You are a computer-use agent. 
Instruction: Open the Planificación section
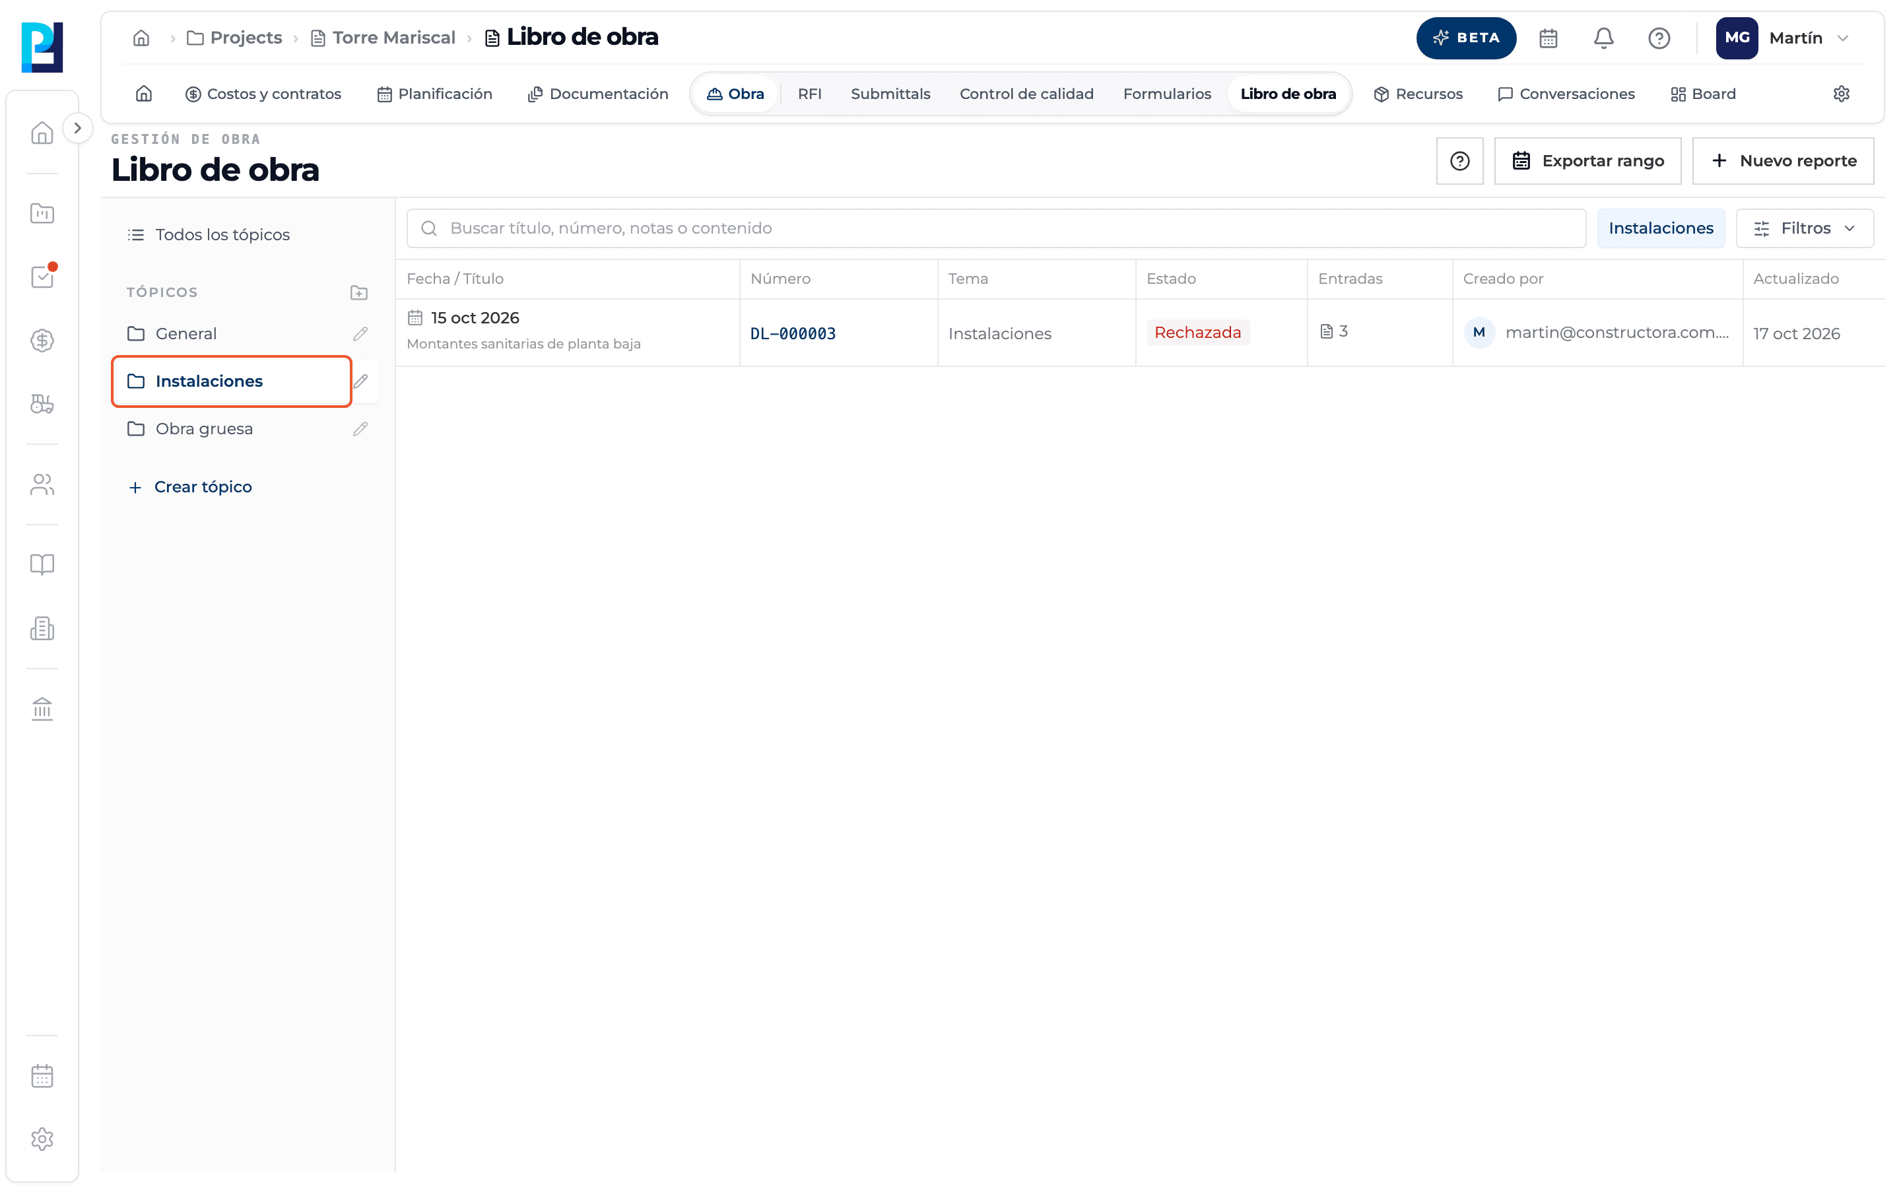434,94
